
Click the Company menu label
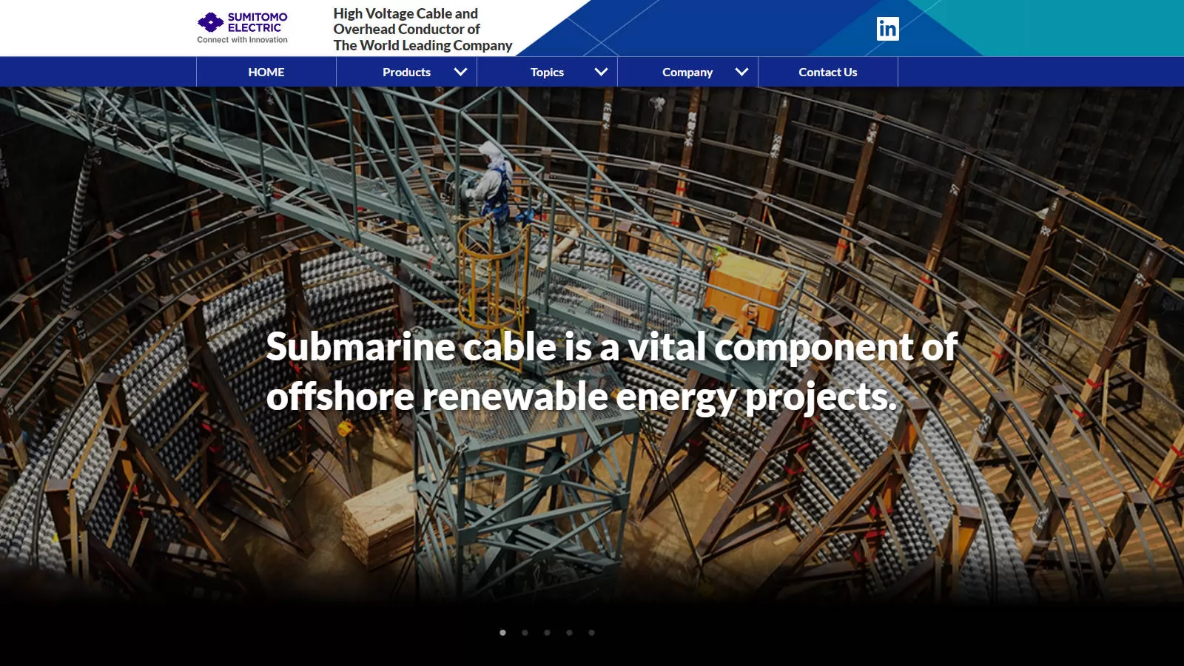(x=687, y=73)
